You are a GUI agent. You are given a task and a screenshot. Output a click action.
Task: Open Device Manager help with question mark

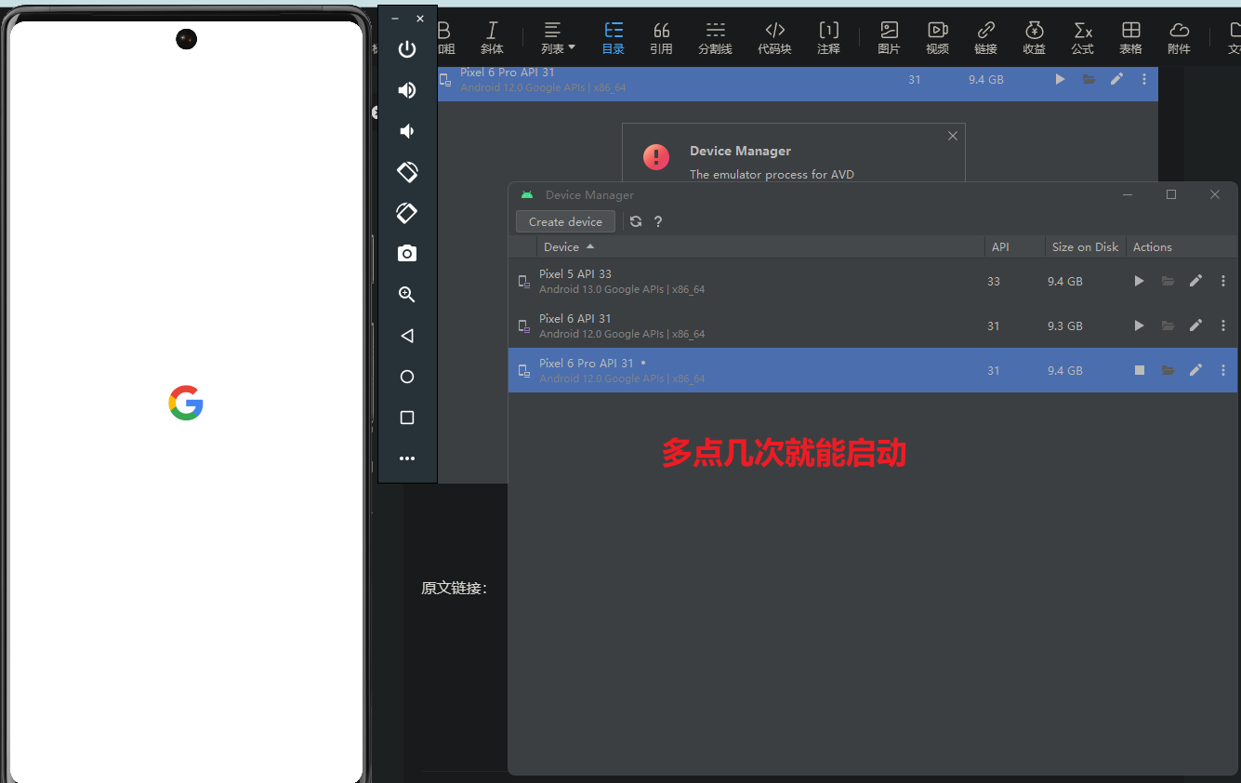[657, 221]
